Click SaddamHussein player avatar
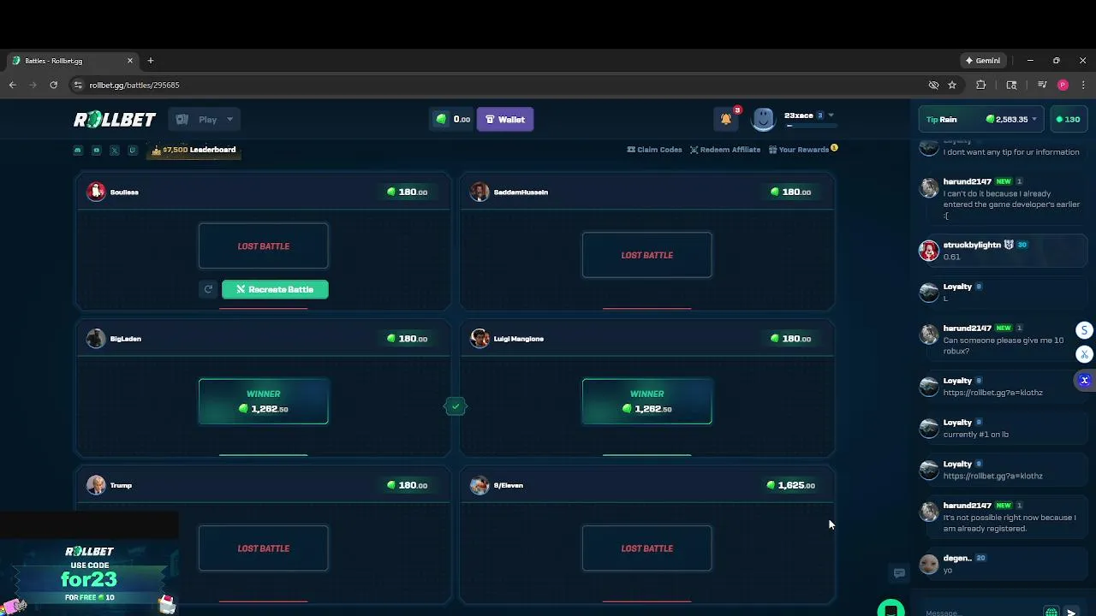Viewport: 1096px width, 616px height. point(479,192)
